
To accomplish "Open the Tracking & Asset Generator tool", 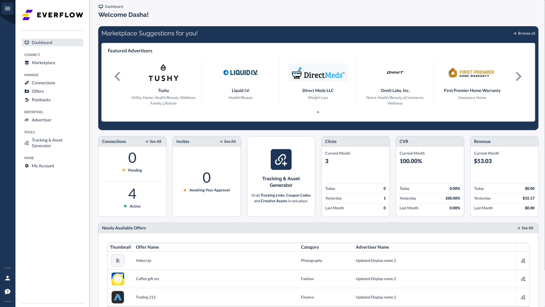I will [x=47, y=143].
